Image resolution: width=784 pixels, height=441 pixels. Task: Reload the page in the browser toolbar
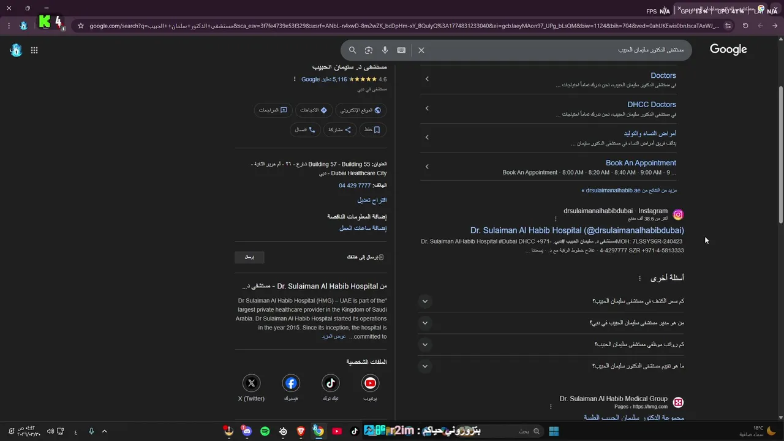click(x=745, y=26)
